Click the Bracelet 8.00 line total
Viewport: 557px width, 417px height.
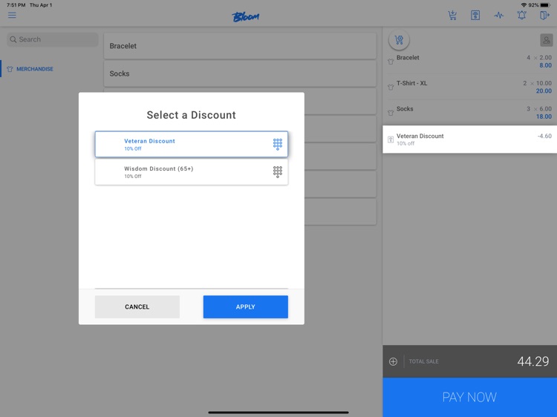coord(545,65)
